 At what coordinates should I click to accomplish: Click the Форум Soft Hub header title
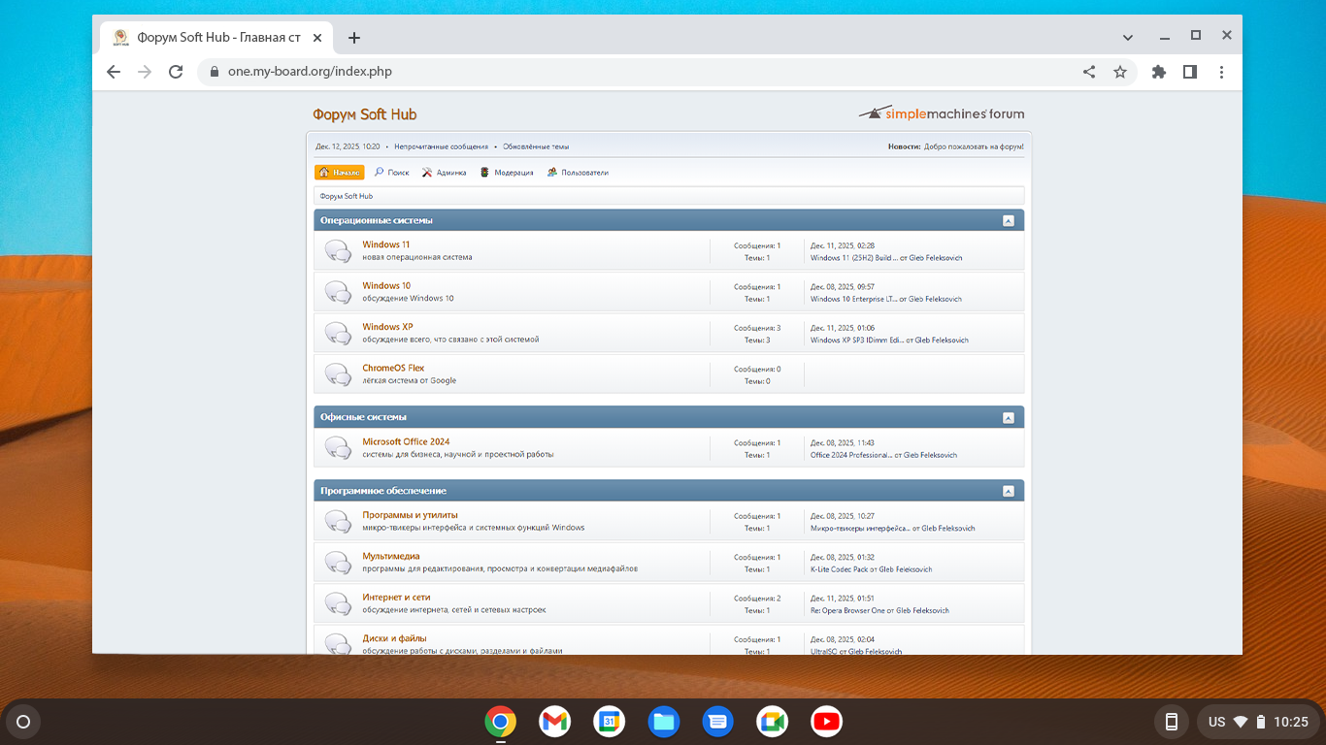pos(364,114)
